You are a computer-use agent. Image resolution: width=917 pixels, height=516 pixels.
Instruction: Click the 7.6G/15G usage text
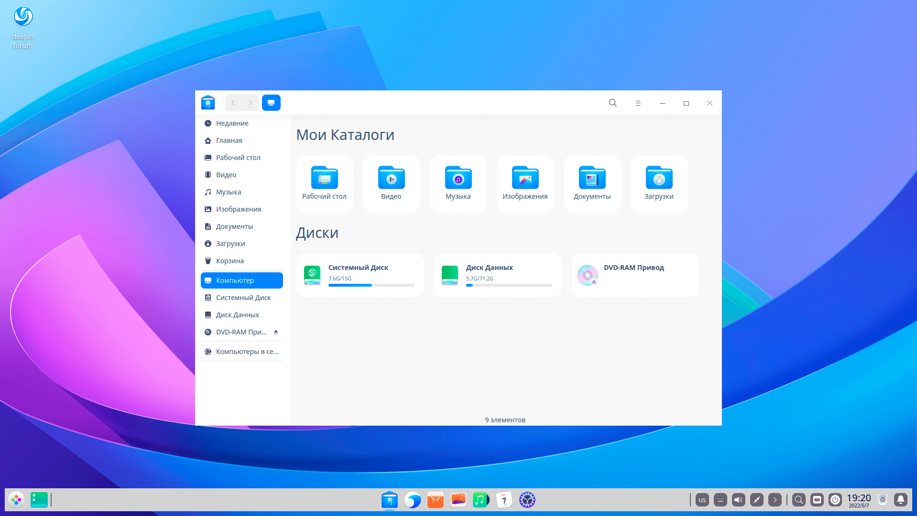pyautogui.click(x=340, y=279)
